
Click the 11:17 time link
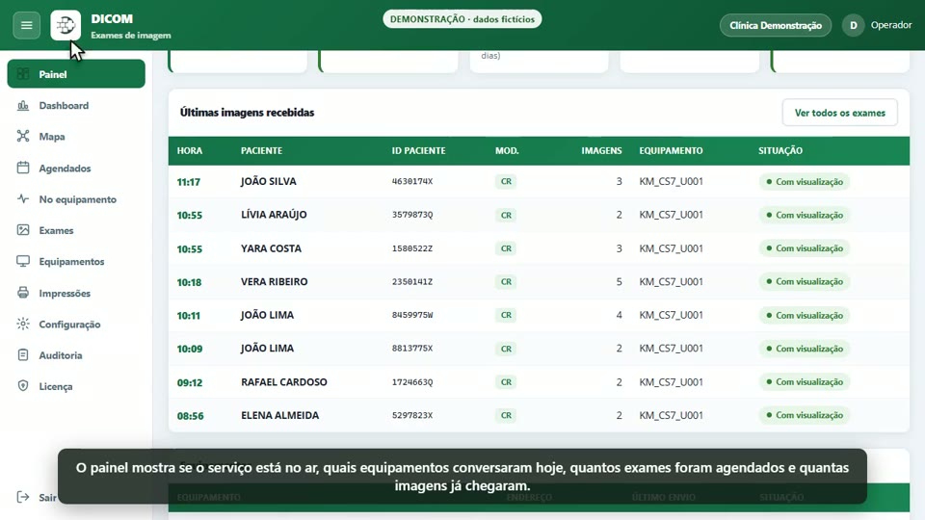[188, 182]
